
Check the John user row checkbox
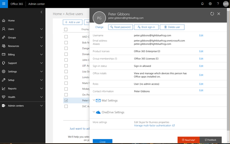point(66,60)
